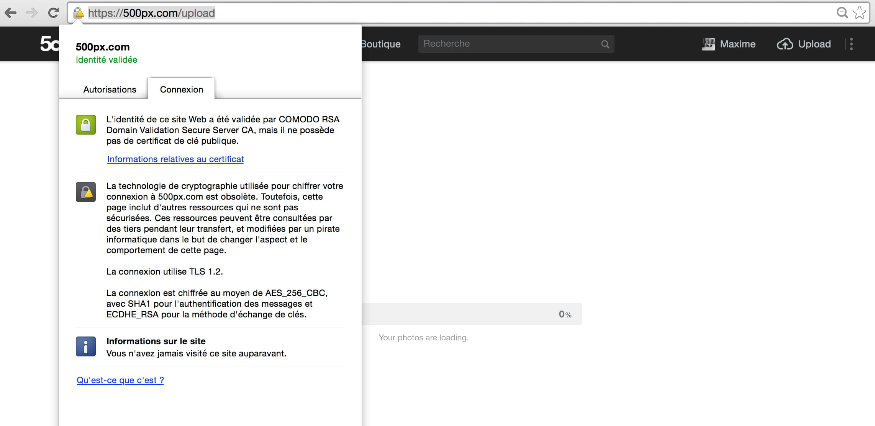
Task: Click Maxime's profile avatar thumbnail
Action: tap(708, 44)
